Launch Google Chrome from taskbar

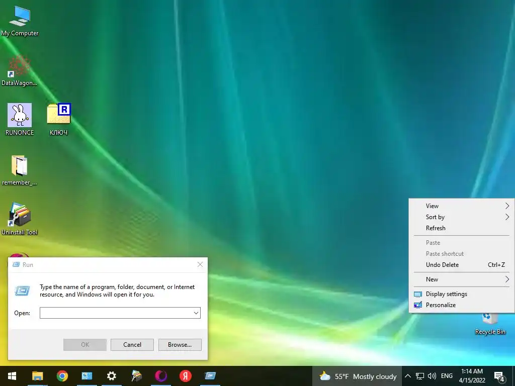[x=62, y=376]
